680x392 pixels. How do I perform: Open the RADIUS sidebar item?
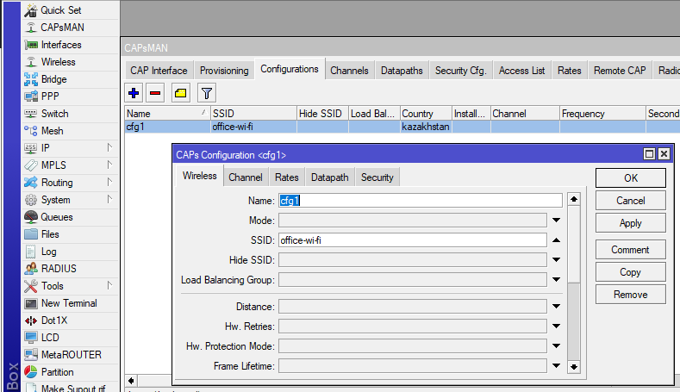coord(59,269)
